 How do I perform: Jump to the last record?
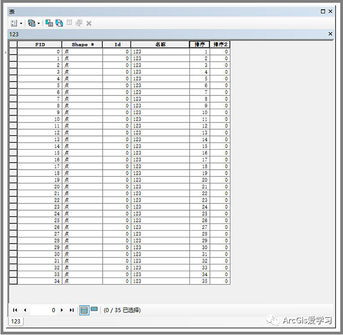pyautogui.click(x=72, y=310)
